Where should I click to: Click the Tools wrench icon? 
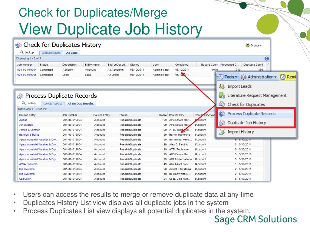point(220,76)
